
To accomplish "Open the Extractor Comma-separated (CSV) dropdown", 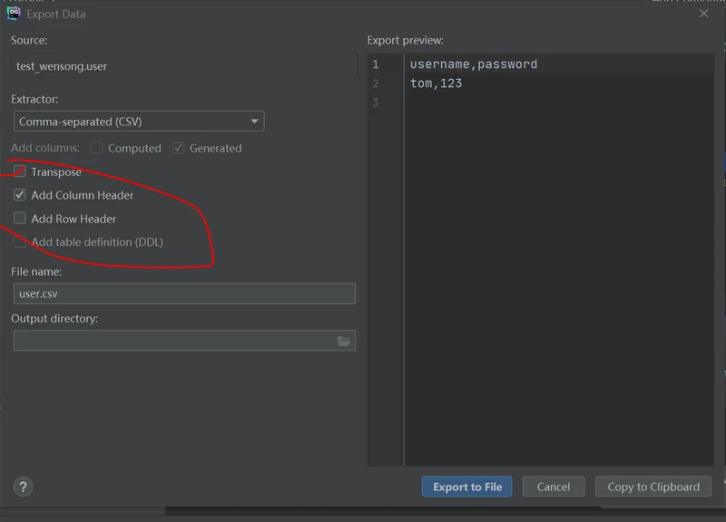I will (x=139, y=122).
